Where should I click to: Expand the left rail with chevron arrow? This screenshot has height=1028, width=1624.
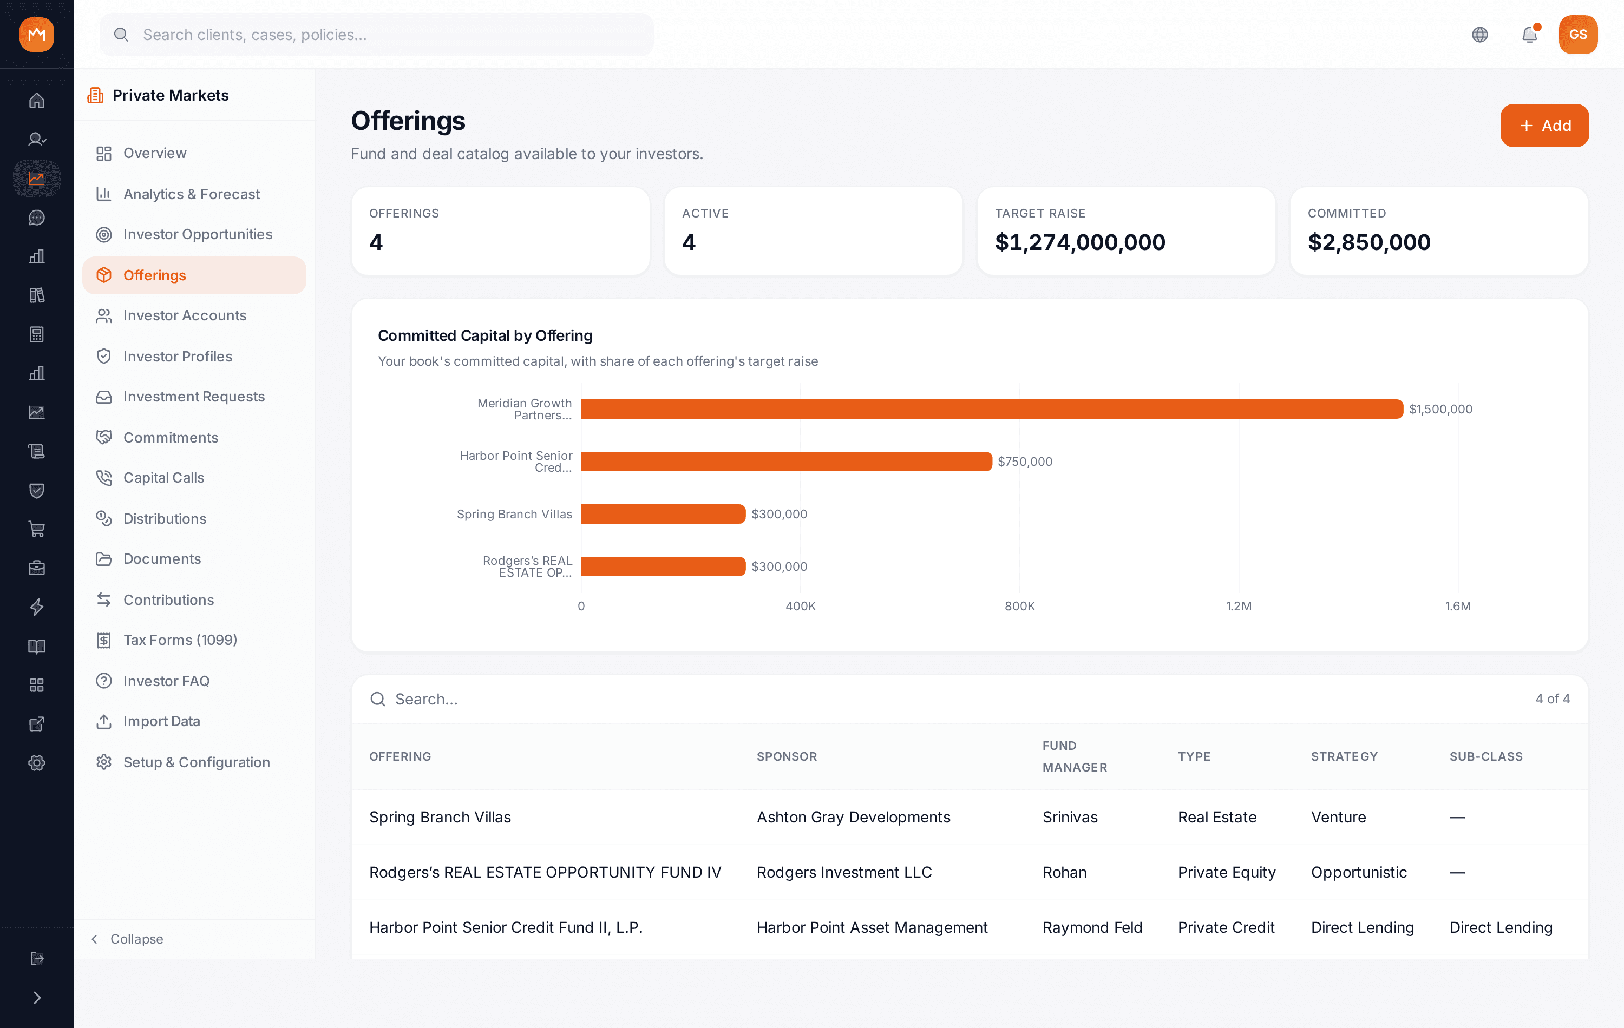(x=36, y=997)
